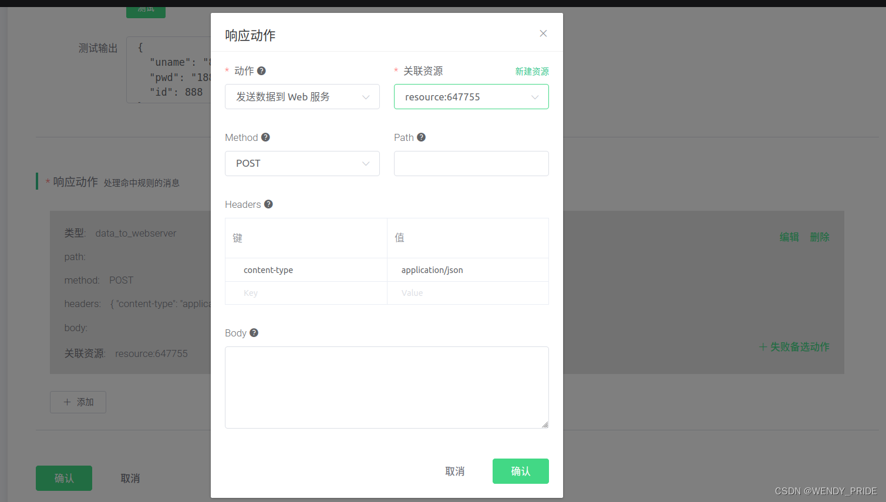The height and width of the screenshot is (502, 886).
Task: Close the 响应动作 dialog with the X
Action: [543, 33]
